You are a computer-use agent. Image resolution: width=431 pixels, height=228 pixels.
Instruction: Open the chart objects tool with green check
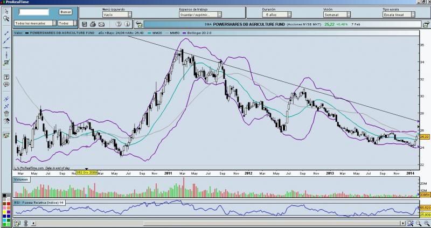[6, 63]
